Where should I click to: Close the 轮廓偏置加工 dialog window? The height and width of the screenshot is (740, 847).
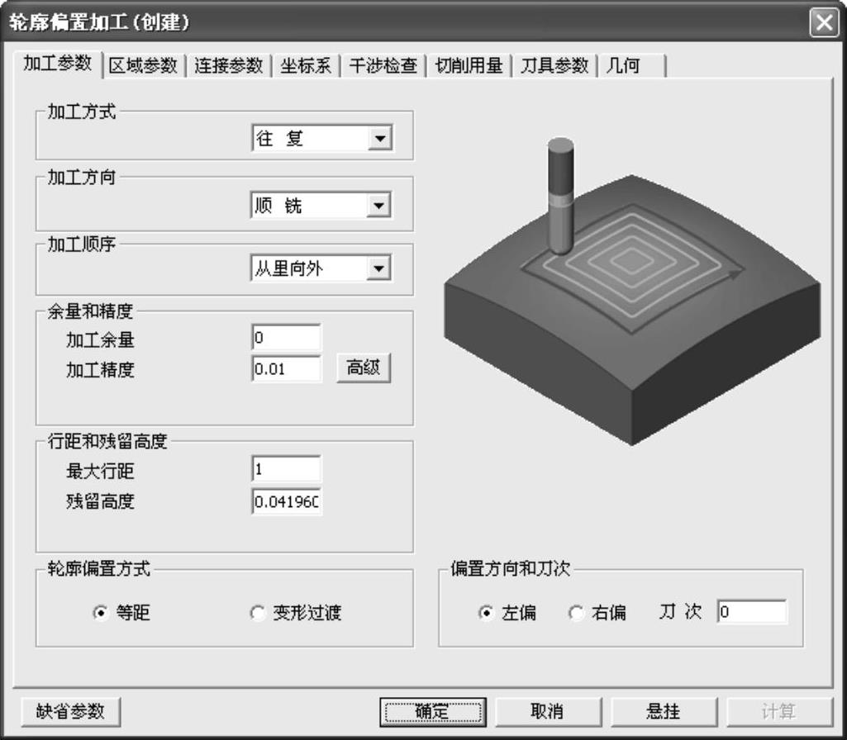pyautogui.click(x=823, y=22)
